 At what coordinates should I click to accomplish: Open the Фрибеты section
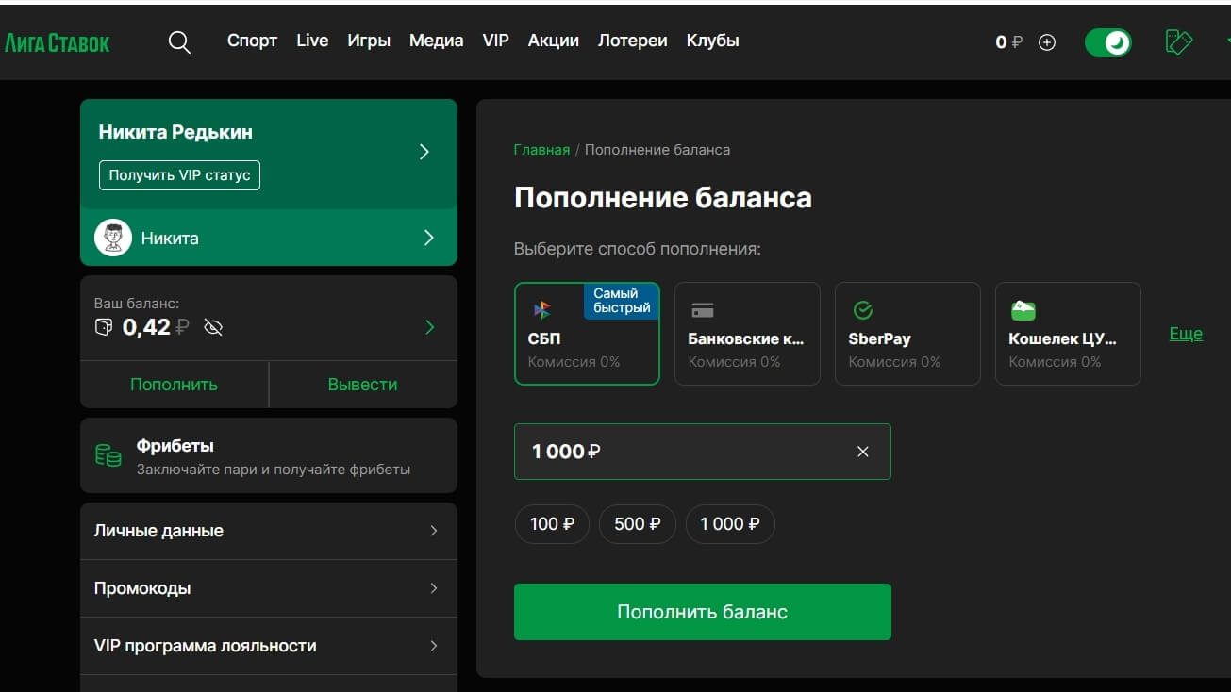[x=269, y=455]
